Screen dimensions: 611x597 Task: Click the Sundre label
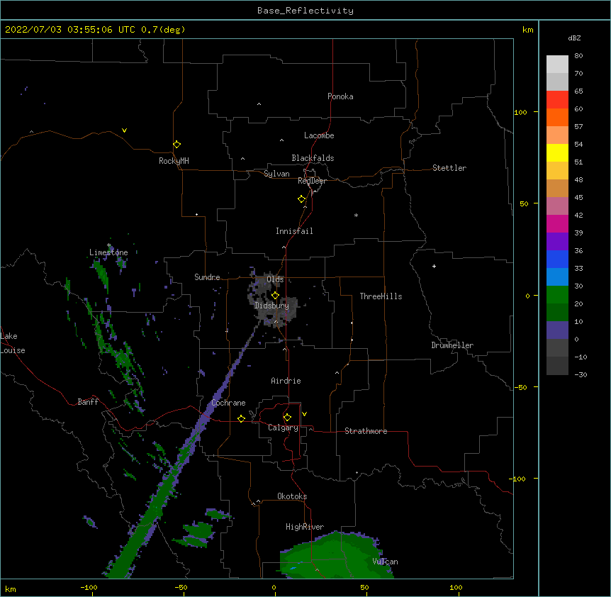coord(207,277)
